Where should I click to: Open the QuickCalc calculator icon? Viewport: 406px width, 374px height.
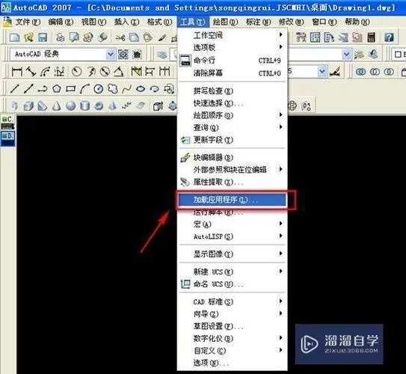[x=372, y=37]
